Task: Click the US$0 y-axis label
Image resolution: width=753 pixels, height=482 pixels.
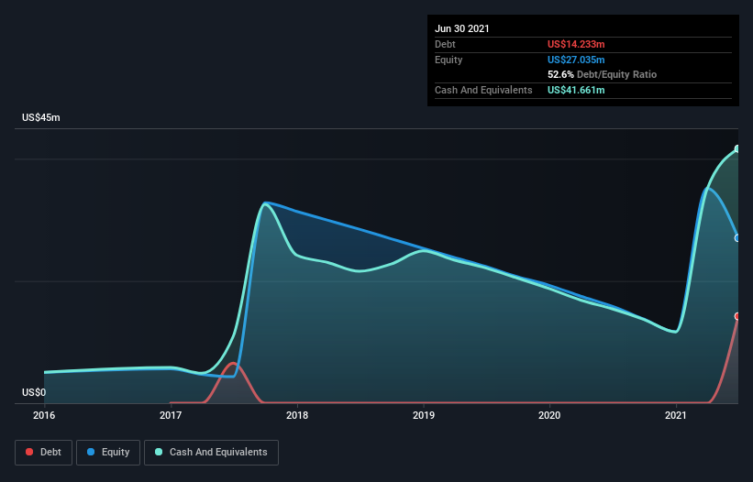Action: pyautogui.click(x=34, y=392)
